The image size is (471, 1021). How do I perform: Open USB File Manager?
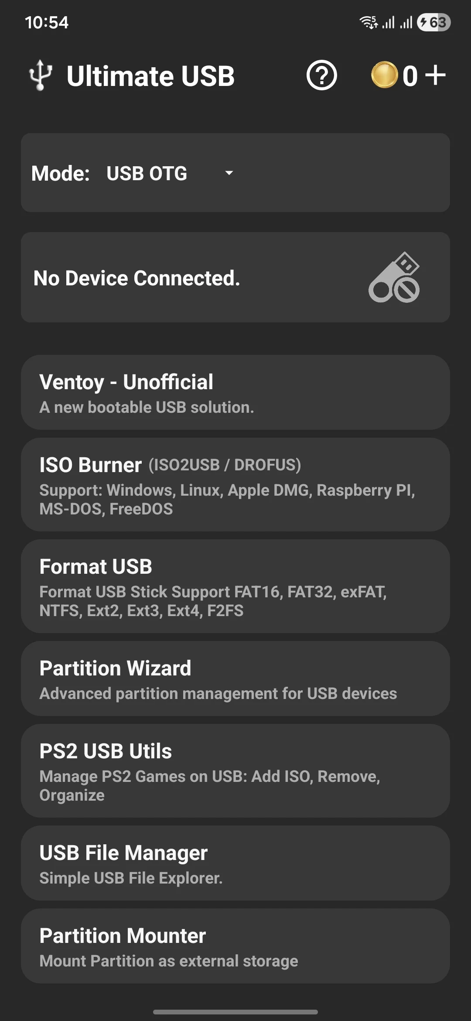tap(235, 863)
